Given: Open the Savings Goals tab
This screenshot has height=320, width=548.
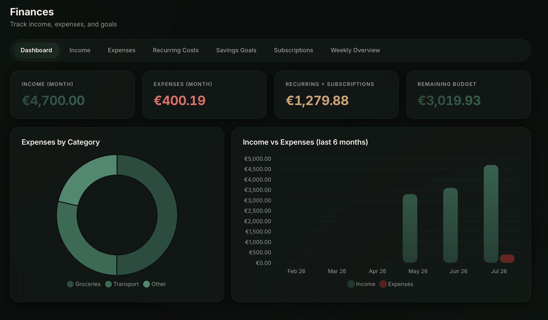Looking at the screenshot, I should coord(236,50).
